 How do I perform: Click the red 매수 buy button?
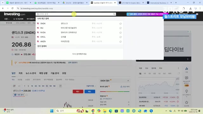[x=78, y=92]
